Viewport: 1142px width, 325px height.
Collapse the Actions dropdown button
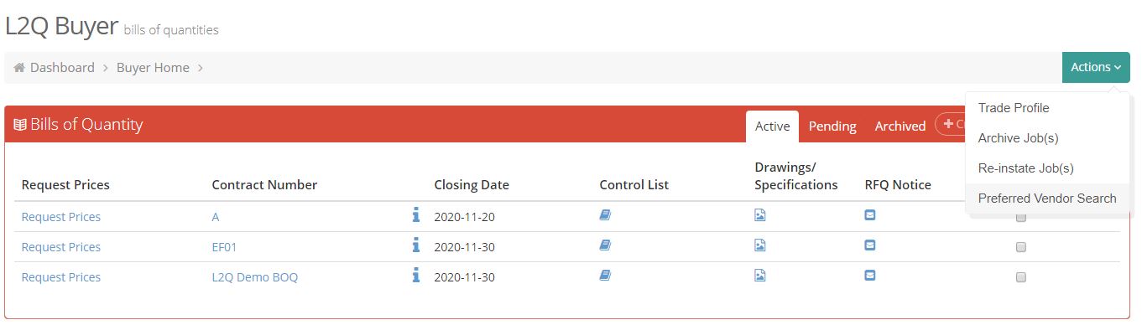pyautogui.click(x=1096, y=67)
